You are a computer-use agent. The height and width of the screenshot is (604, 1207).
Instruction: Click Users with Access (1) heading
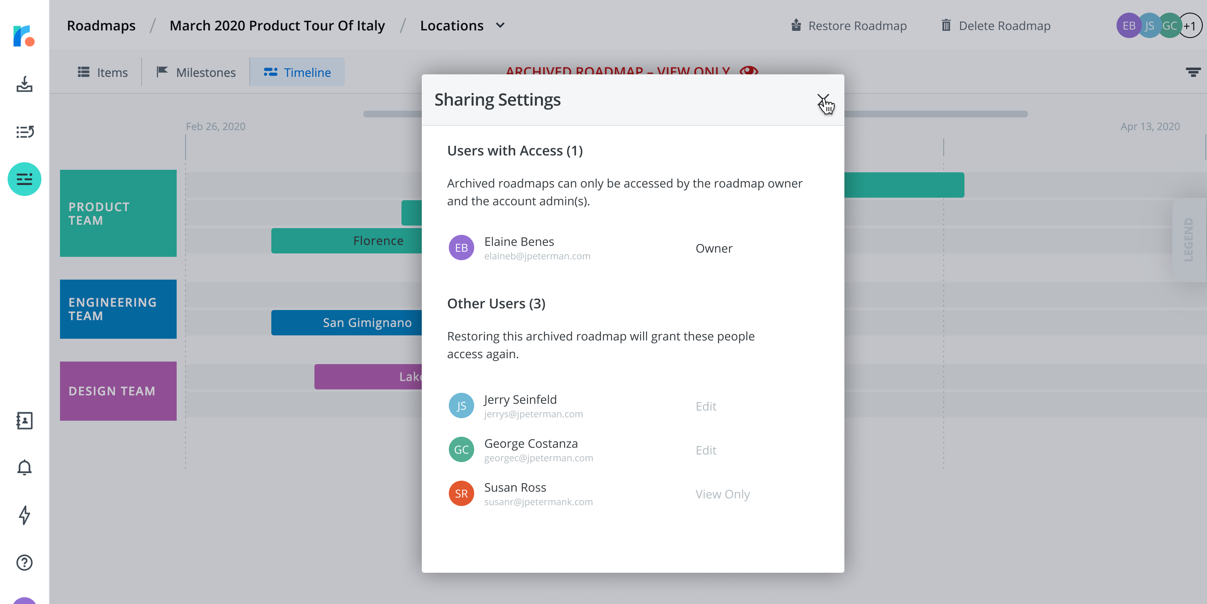point(515,151)
